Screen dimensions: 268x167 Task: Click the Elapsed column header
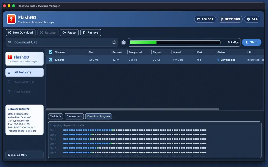click(158, 52)
